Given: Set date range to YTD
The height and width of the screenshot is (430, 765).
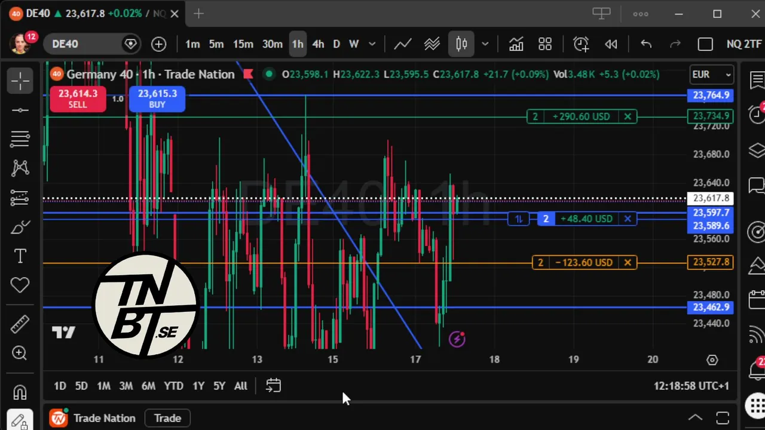Looking at the screenshot, I should coord(173,386).
